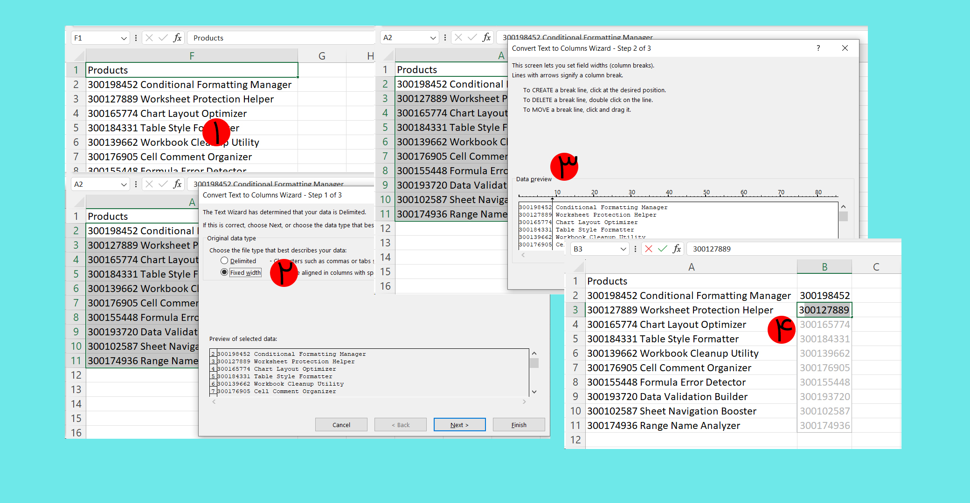Click the formula bar options dots beside B3
Viewport: 970px width, 503px height.
click(x=635, y=249)
